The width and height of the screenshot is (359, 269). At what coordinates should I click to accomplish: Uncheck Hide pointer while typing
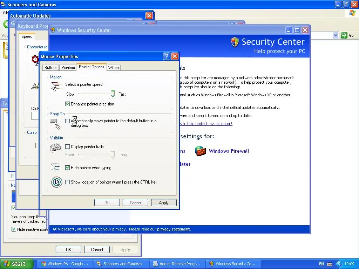(67, 168)
